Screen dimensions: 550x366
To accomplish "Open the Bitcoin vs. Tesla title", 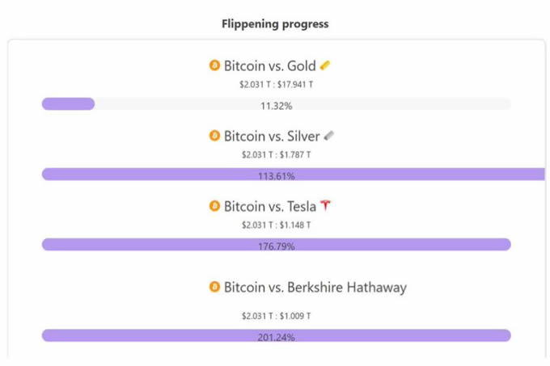I will tap(270, 207).
